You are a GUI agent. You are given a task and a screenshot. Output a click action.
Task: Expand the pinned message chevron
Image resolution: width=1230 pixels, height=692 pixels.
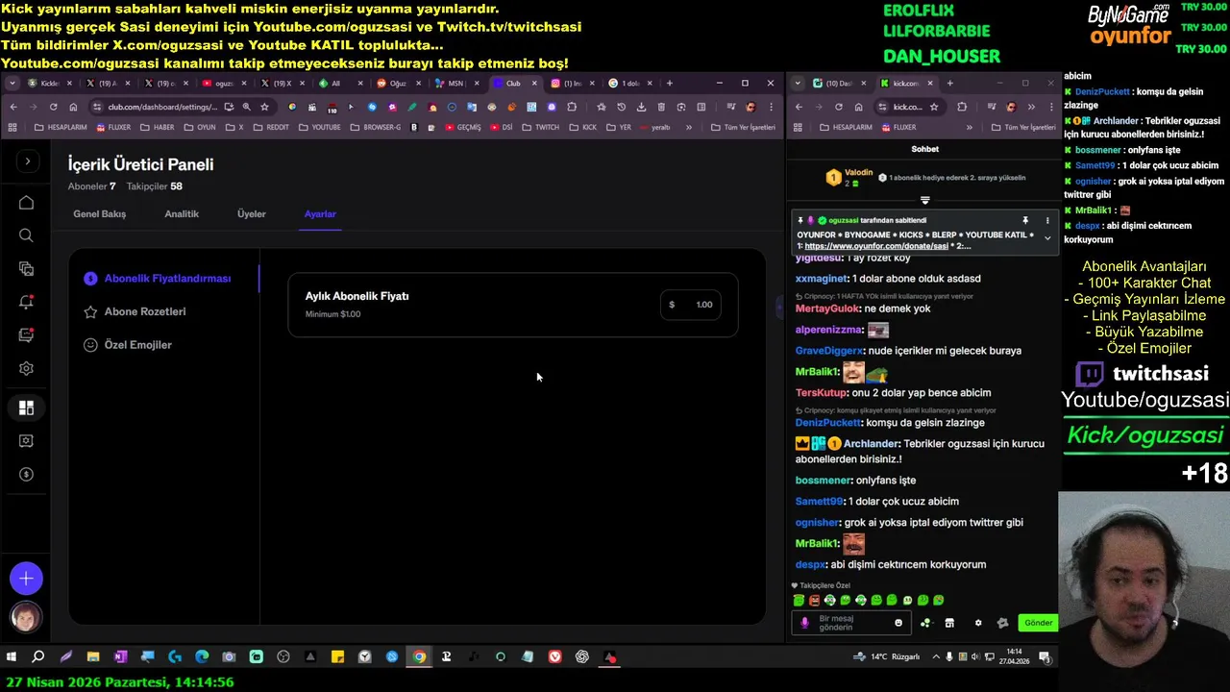[x=1047, y=237]
